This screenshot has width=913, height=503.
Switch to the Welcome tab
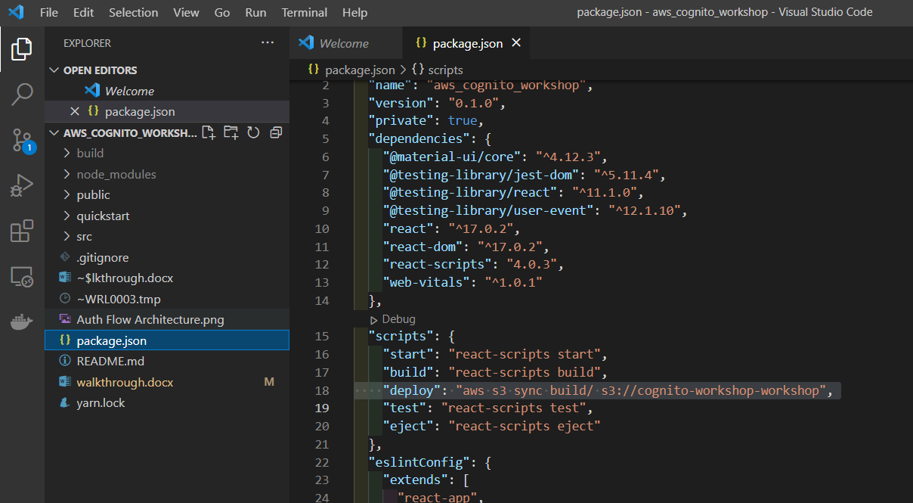pyautogui.click(x=343, y=43)
